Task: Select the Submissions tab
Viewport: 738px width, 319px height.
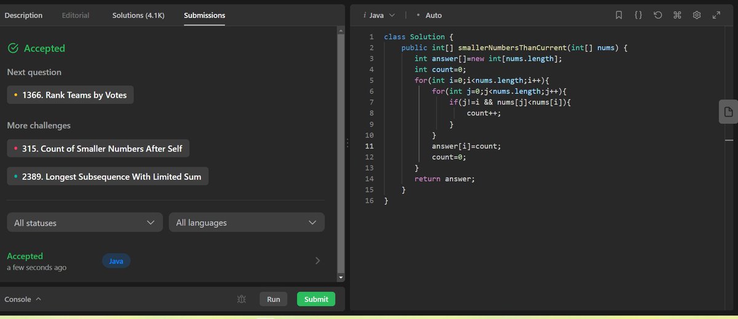Action: click(x=204, y=15)
